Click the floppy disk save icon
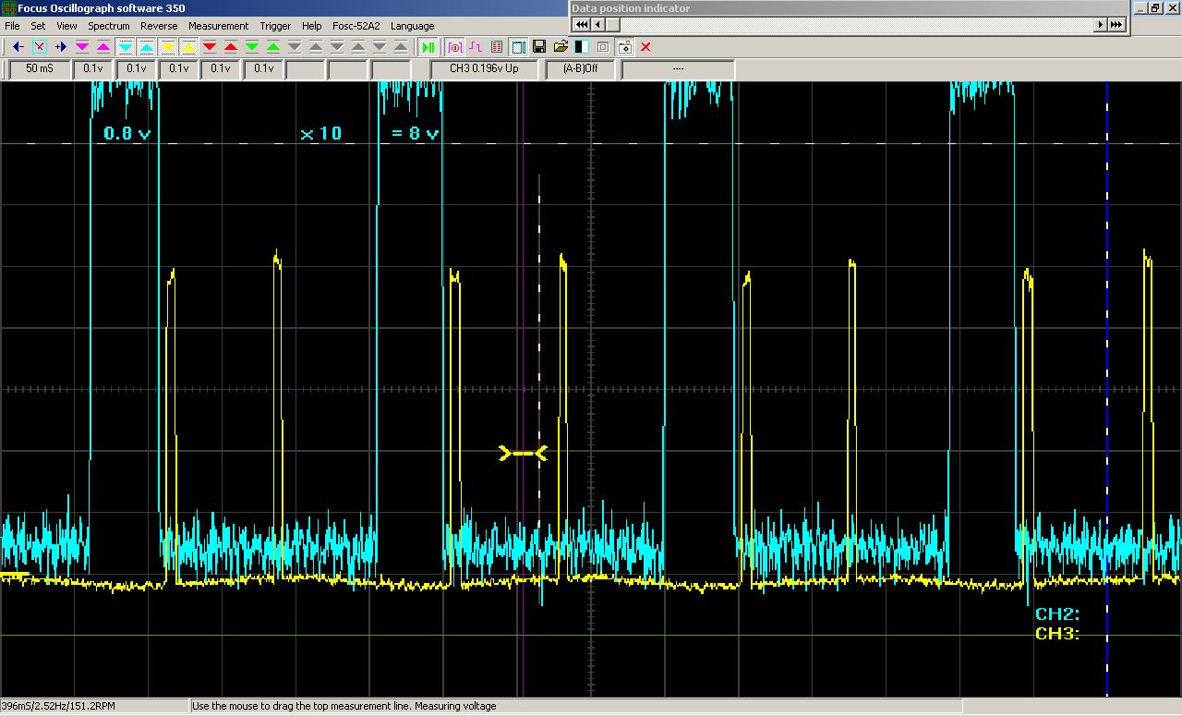Image resolution: width=1182 pixels, height=717 pixels. [x=539, y=47]
